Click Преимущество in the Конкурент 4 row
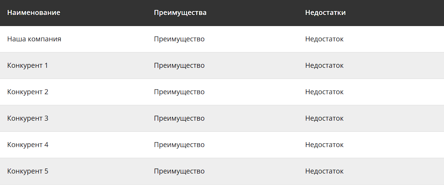 pyautogui.click(x=179, y=145)
